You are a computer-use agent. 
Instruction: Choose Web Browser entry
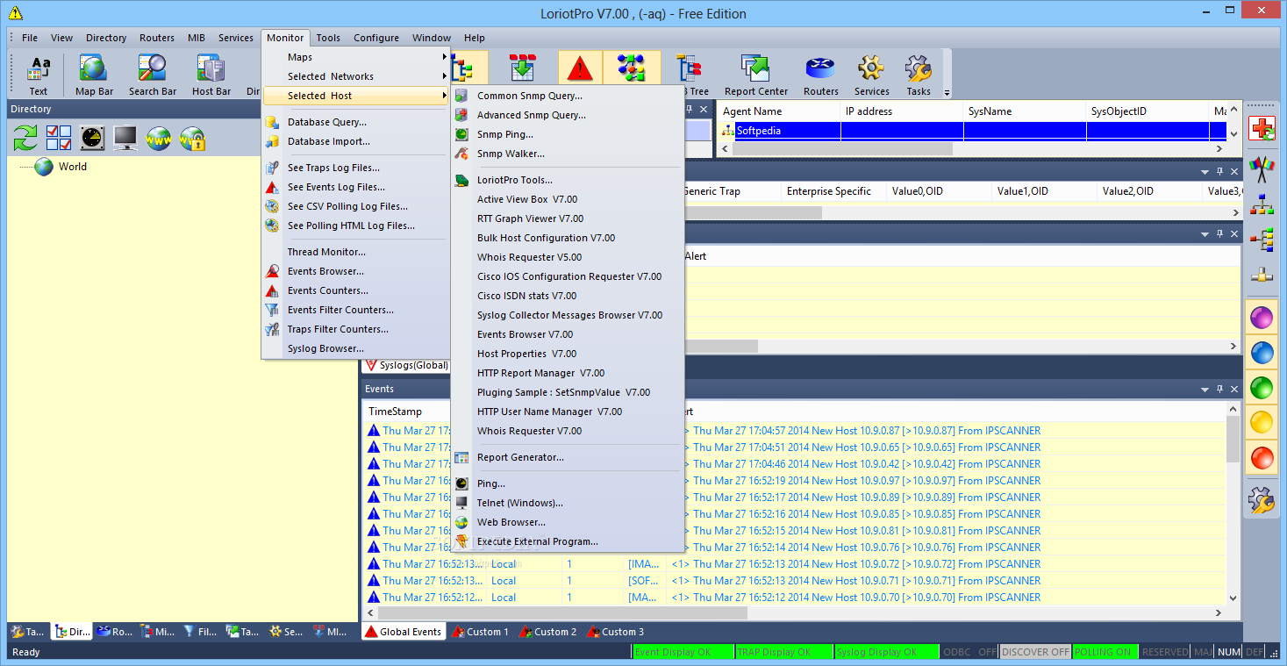(567, 522)
